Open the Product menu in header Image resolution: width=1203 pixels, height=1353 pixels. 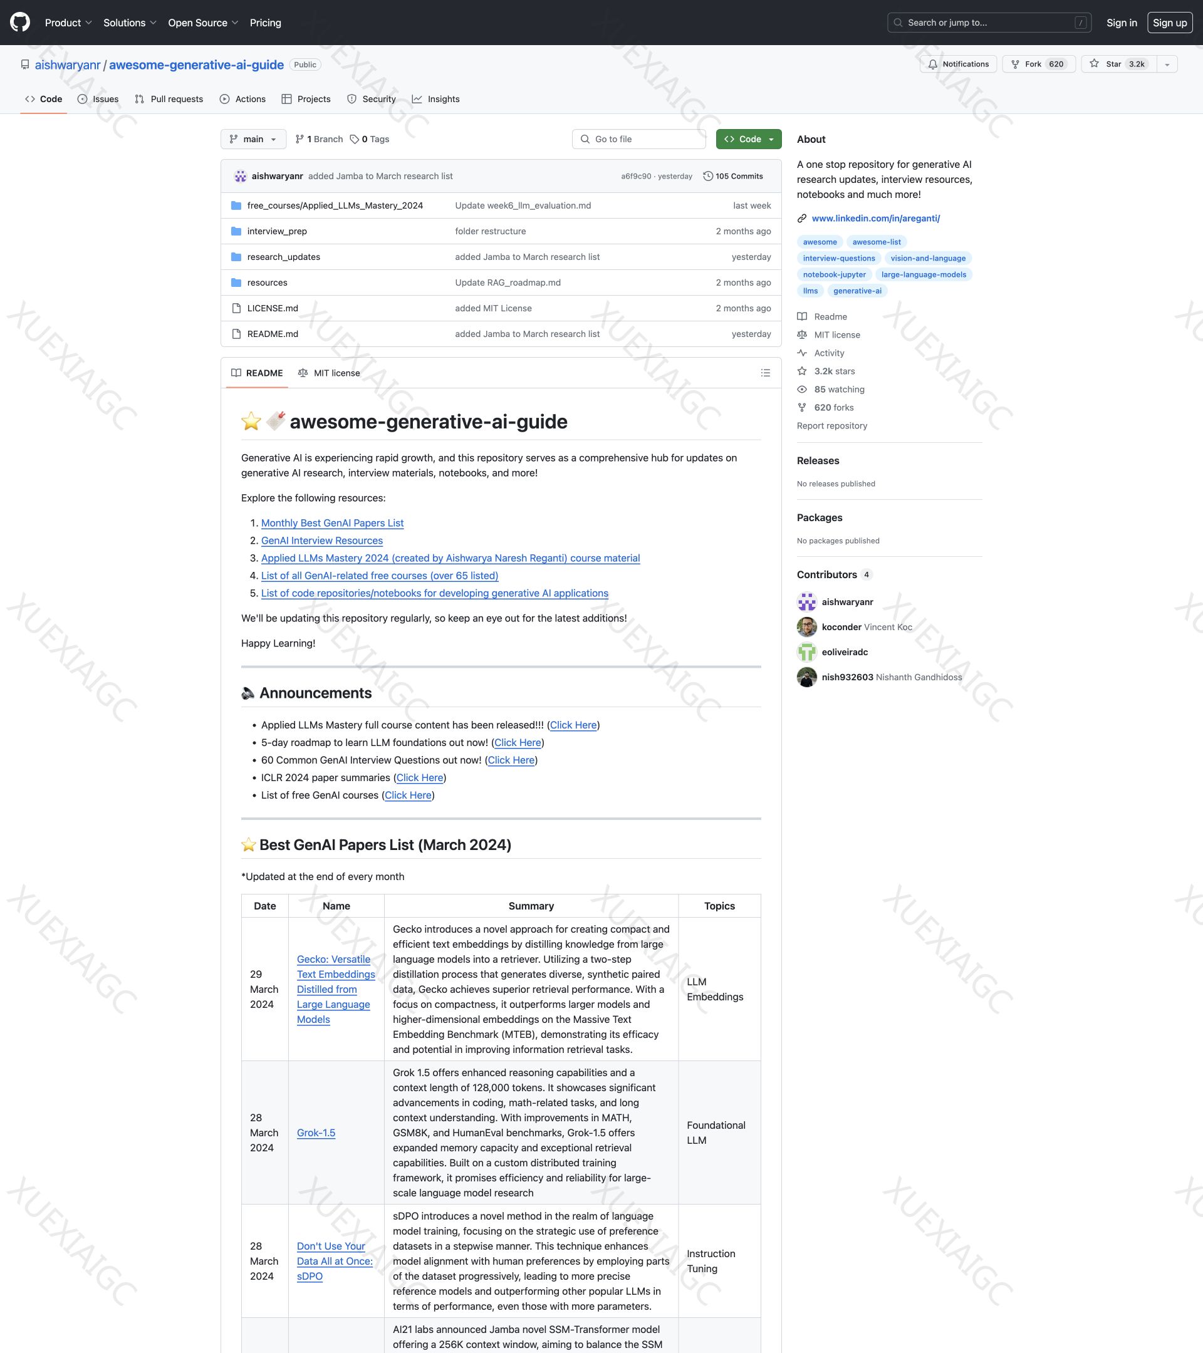pos(68,23)
